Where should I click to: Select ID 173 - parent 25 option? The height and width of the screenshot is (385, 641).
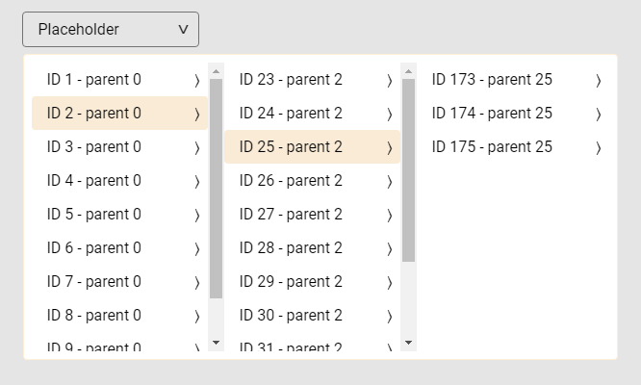492,80
